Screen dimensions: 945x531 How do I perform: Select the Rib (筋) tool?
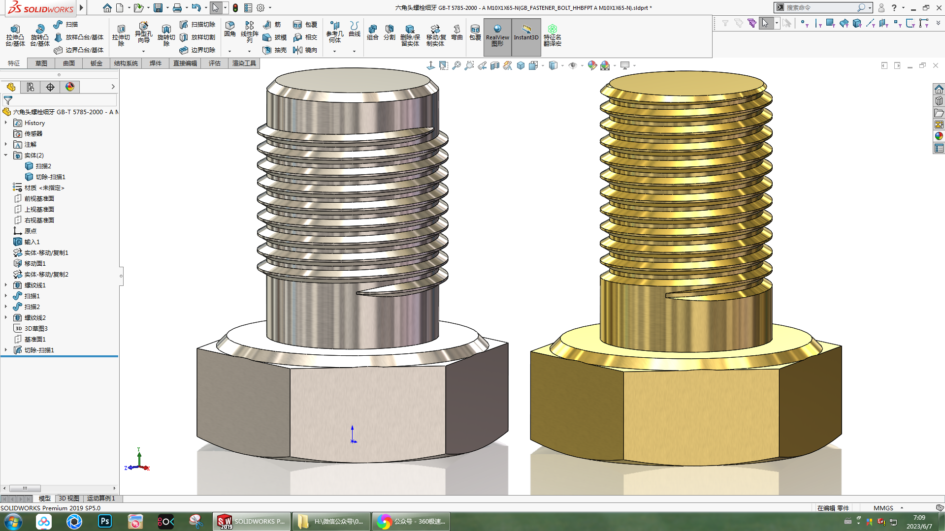tap(272, 24)
